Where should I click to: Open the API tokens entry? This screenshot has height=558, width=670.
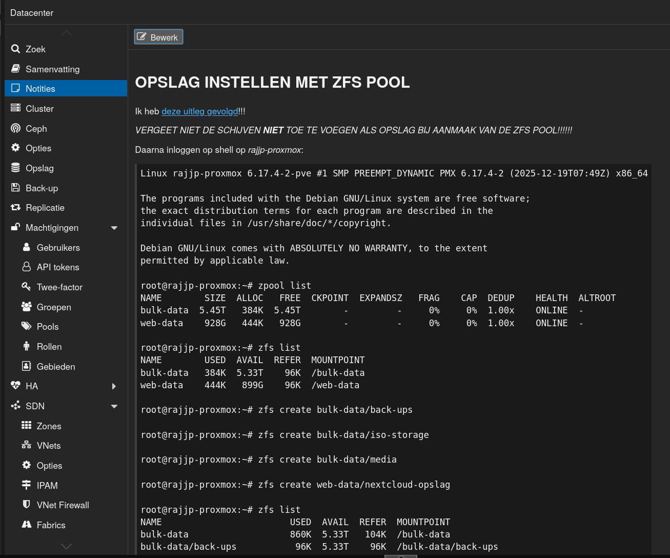pos(66,267)
